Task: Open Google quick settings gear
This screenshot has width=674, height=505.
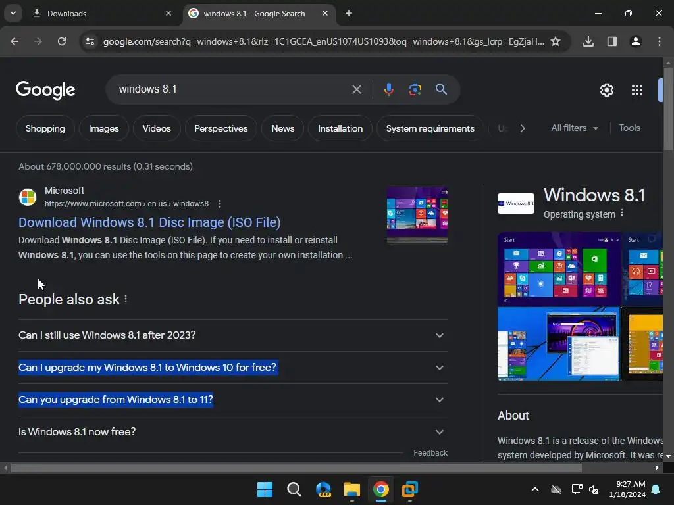Action: tap(606, 90)
